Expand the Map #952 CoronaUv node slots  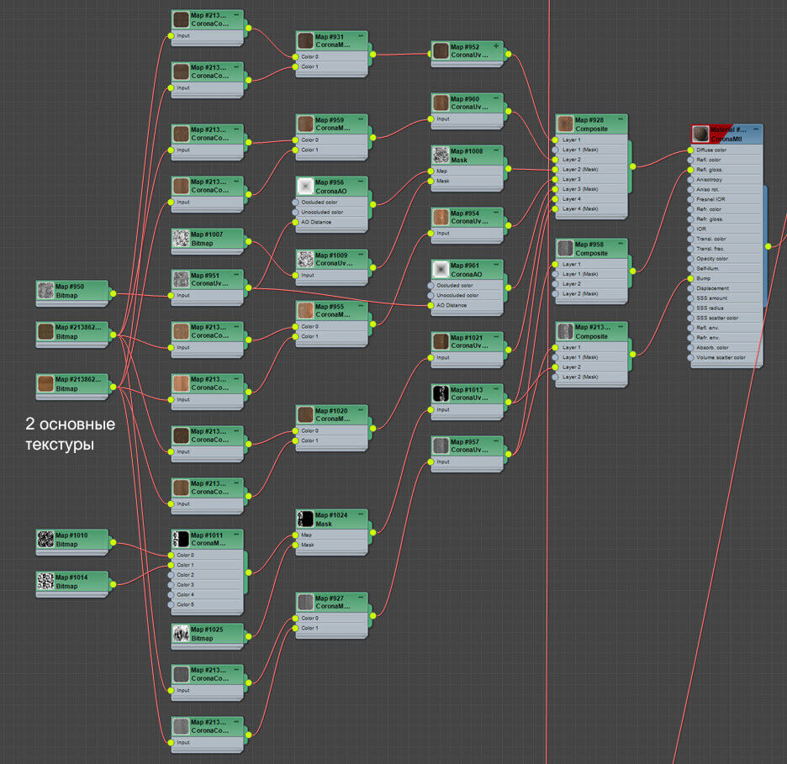coord(496,45)
